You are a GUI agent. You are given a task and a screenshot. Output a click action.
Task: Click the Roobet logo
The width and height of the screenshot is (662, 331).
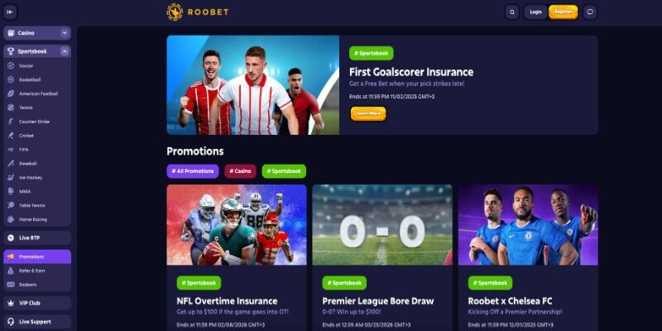tap(198, 12)
